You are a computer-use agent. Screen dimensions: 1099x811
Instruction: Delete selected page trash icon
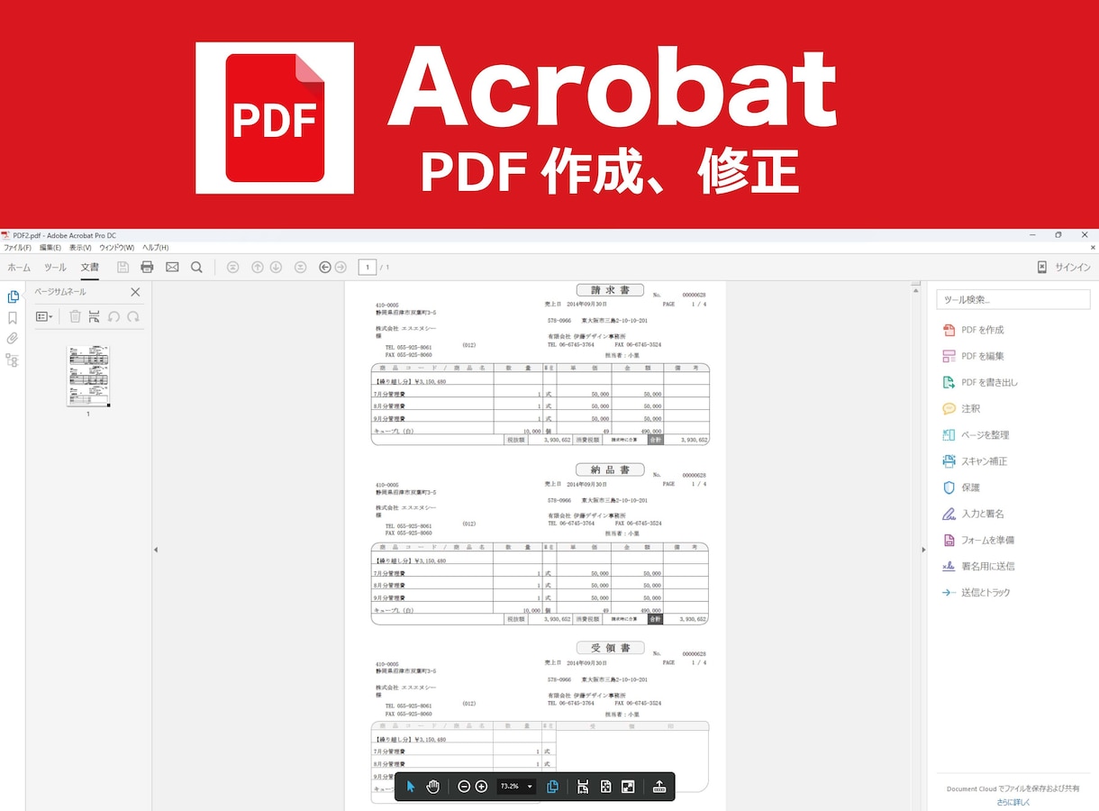[x=76, y=316]
